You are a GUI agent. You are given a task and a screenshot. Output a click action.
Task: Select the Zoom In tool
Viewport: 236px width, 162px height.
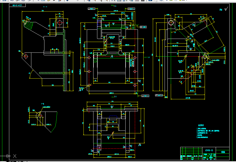[94, 1]
